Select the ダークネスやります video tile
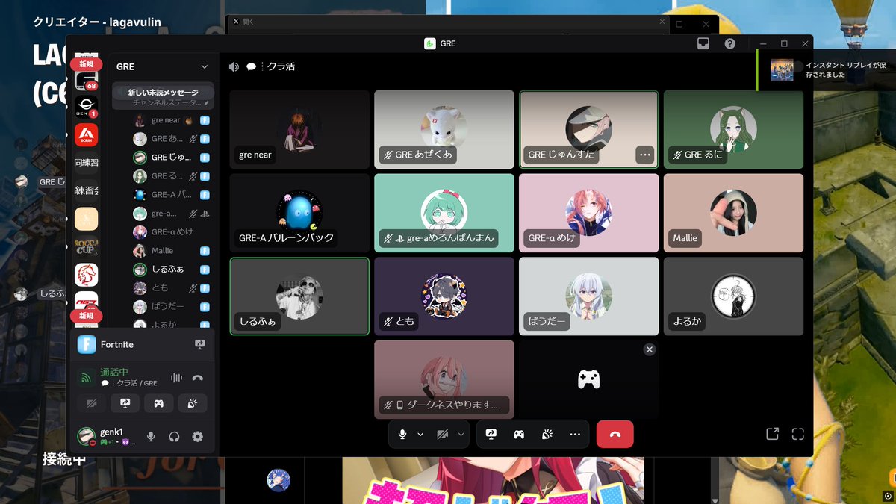This screenshot has width=896, height=504. click(x=444, y=379)
